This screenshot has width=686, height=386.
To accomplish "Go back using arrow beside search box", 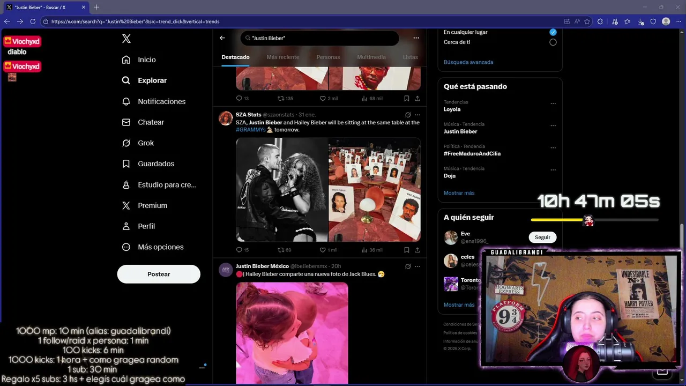I will 222,38.
